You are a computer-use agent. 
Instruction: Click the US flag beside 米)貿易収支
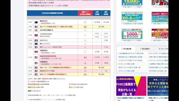tap(36, 63)
